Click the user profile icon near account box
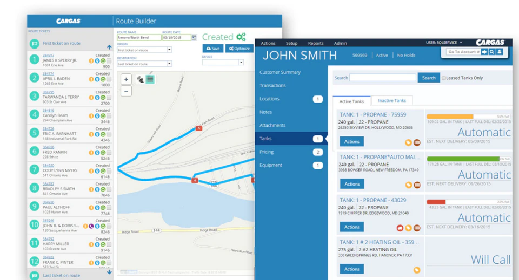This screenshot has width=519, height=280. click(x=500, y=52)
